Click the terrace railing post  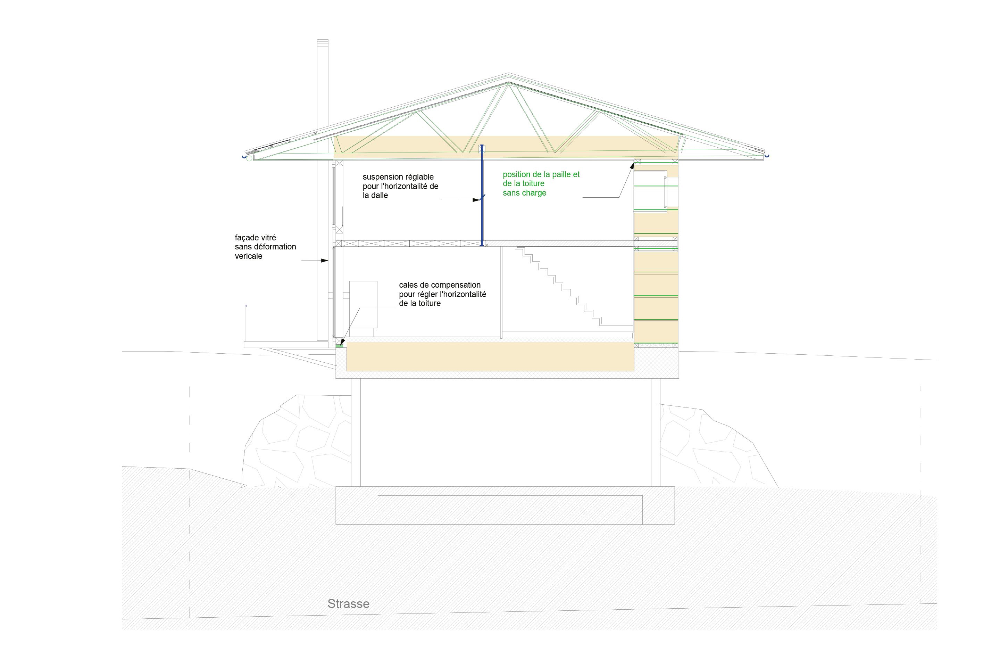(x=246, y=323)
